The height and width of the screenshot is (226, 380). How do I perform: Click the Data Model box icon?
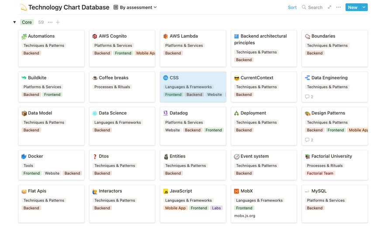[24, 113]
